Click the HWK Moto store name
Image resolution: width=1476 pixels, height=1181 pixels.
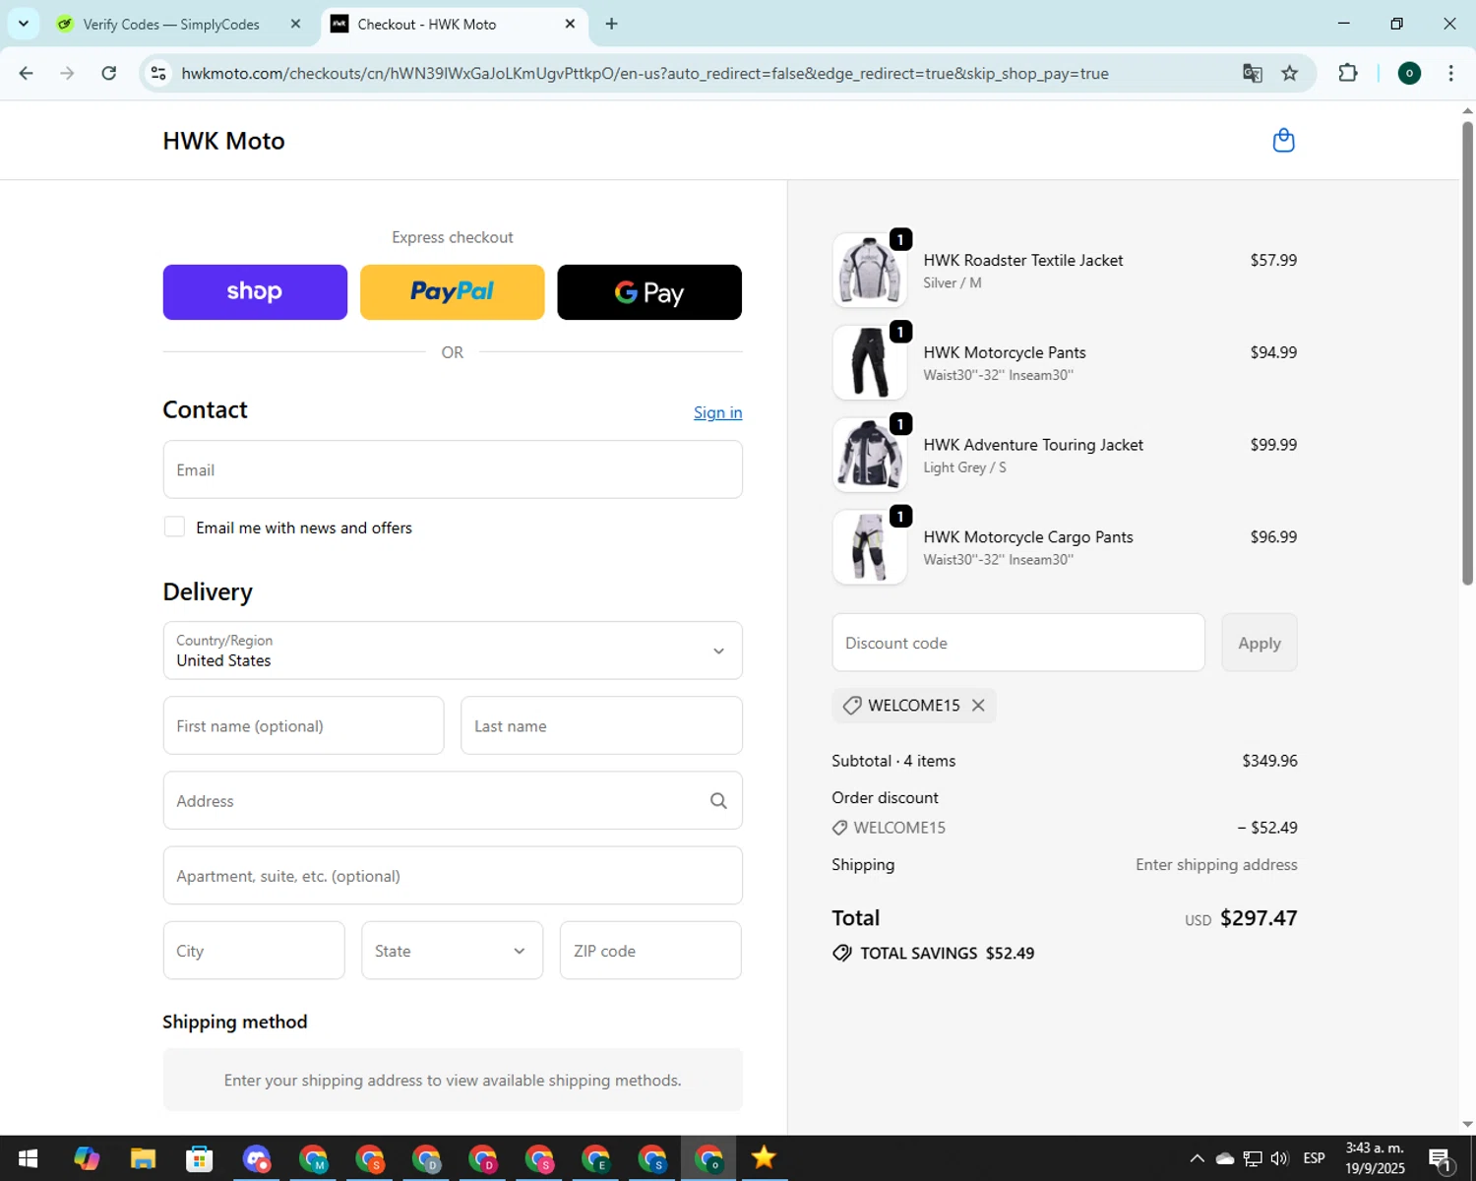tap(223, 141)
